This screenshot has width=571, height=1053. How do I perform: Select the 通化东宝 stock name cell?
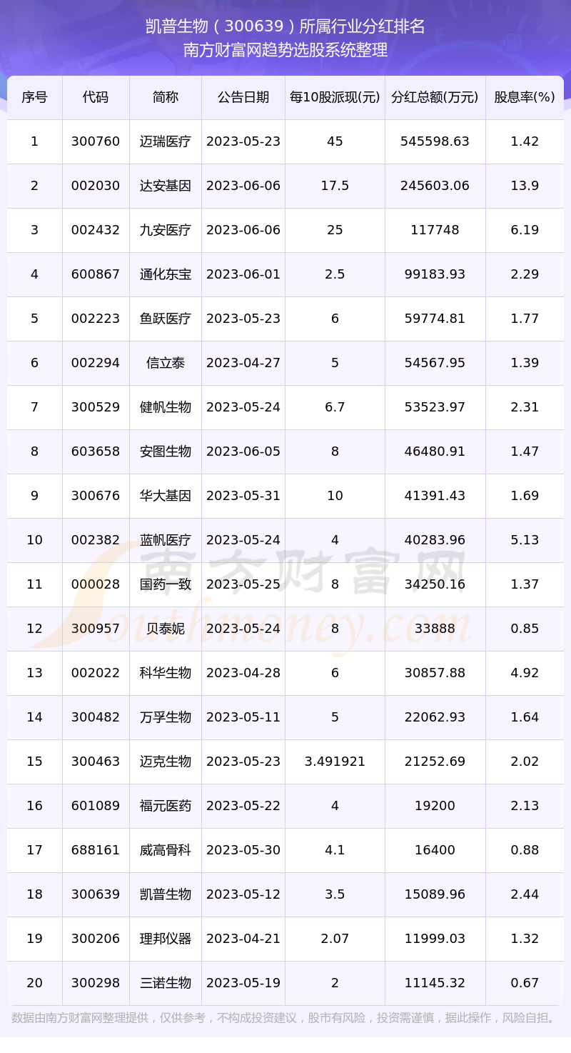coord(166,274)
